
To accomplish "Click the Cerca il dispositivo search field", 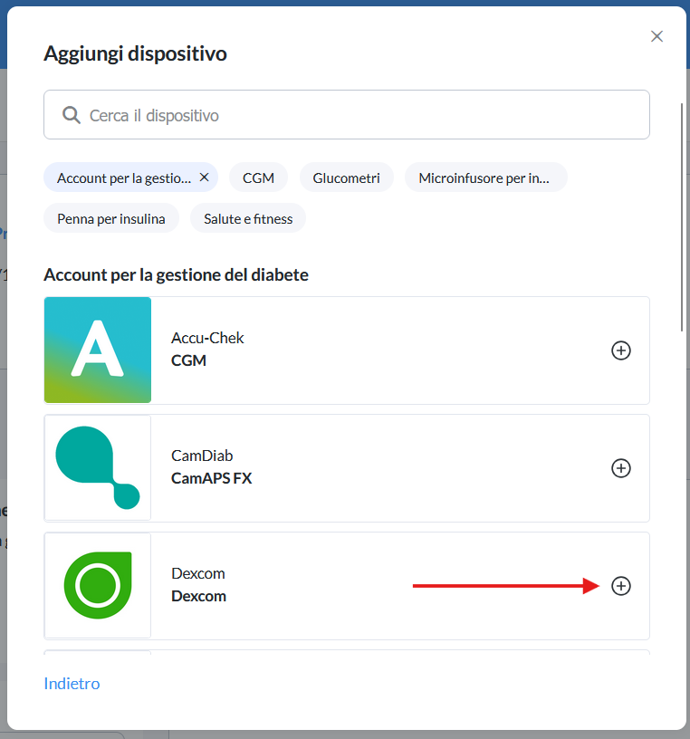I will (347, 114).
